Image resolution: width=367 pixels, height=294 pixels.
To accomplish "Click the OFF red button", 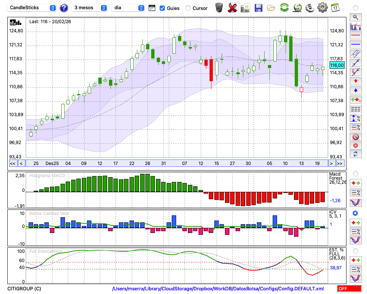I will (349, 288).
